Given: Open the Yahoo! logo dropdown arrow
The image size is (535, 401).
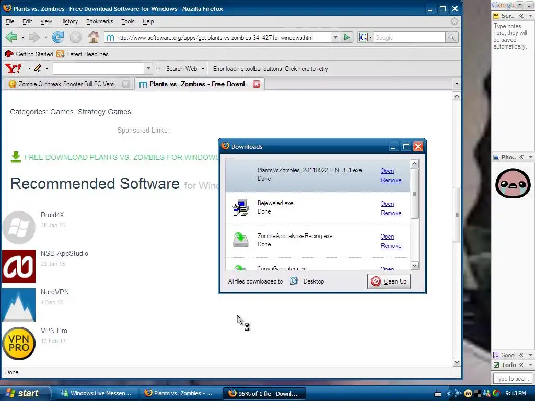Looking at the screenshot, I should pyautogui.click(x=29, y=68).
